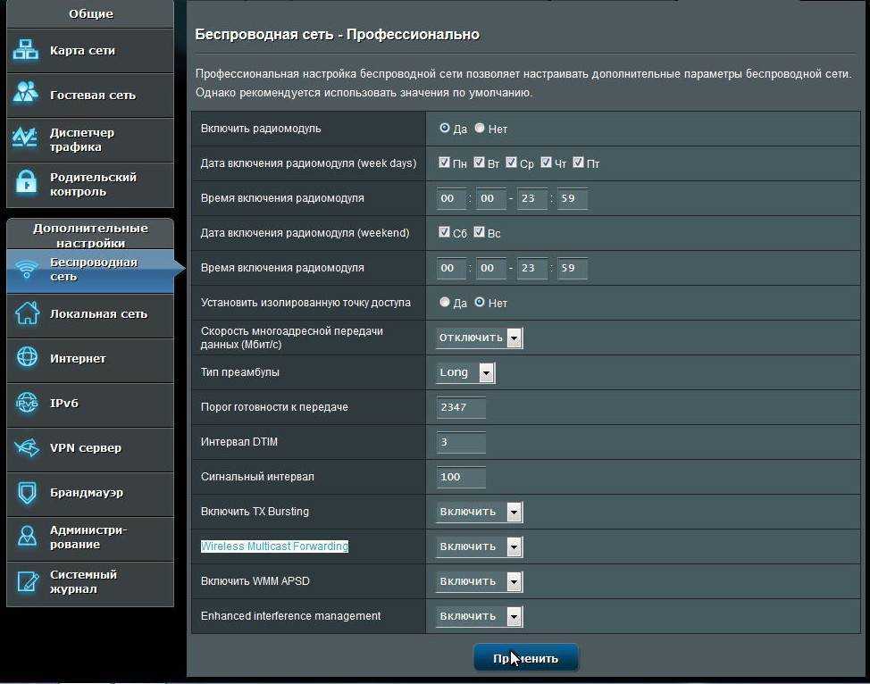Go to Диспетчер трафика section

coord(90,140)
